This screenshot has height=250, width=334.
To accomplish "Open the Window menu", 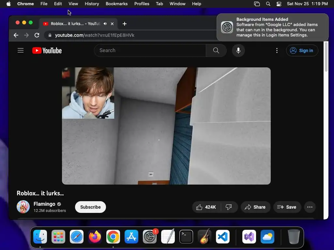I will (x=177, y=4).
